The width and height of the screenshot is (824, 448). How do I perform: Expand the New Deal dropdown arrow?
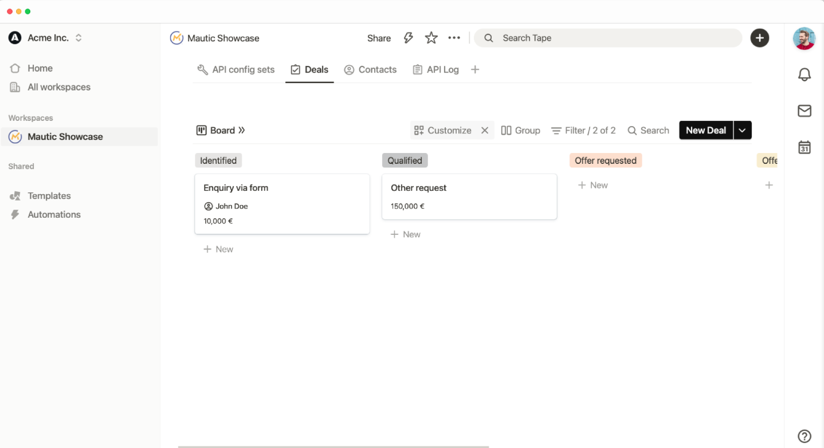click(x=742, y=131)
